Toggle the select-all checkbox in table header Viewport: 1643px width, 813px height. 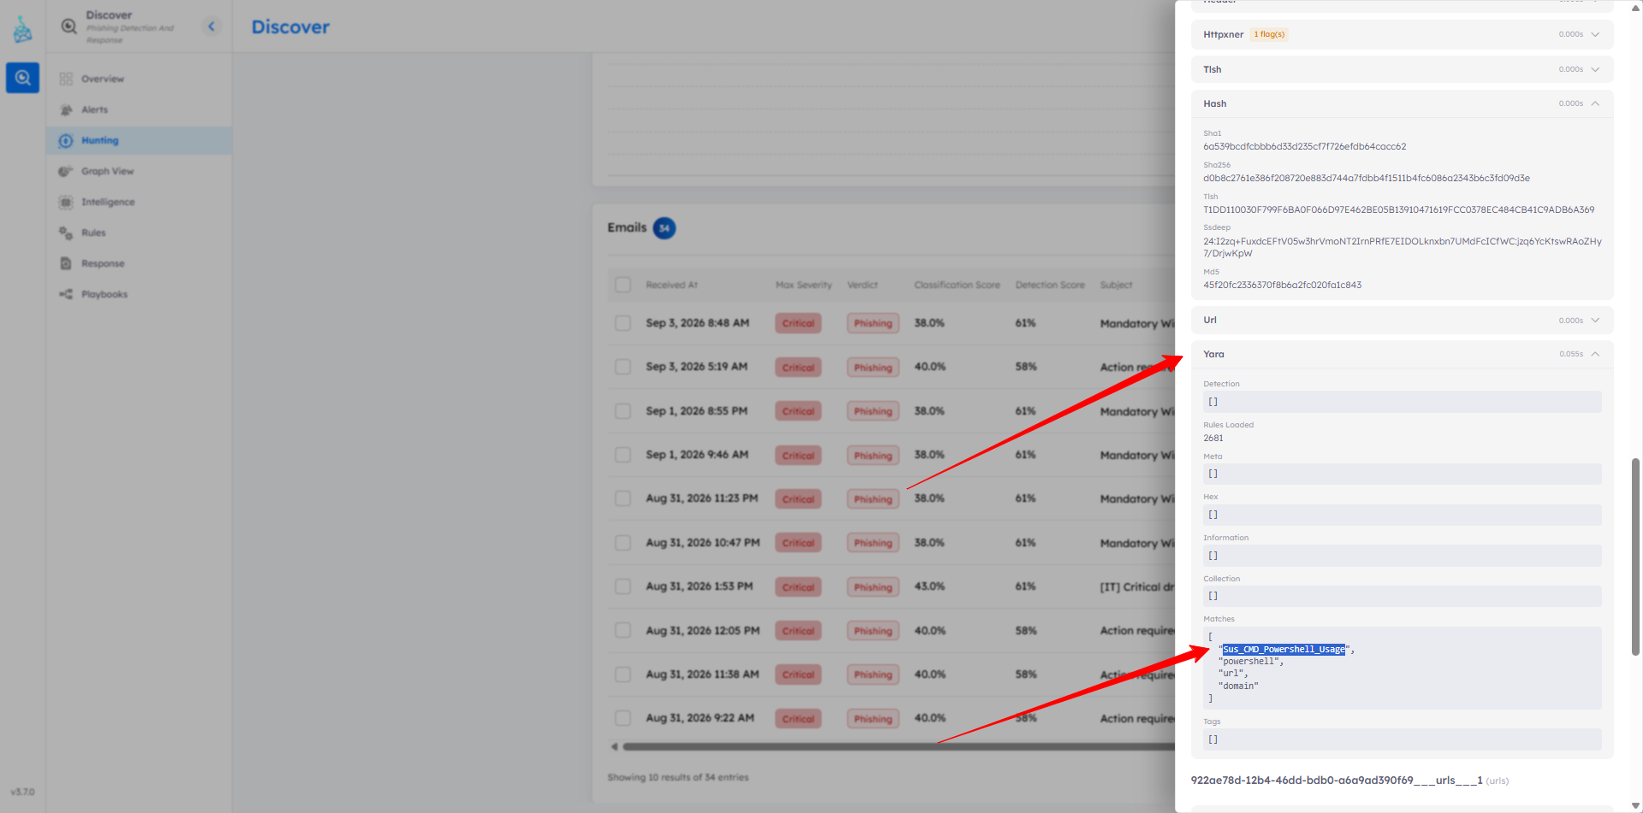[x=623, y=285]
